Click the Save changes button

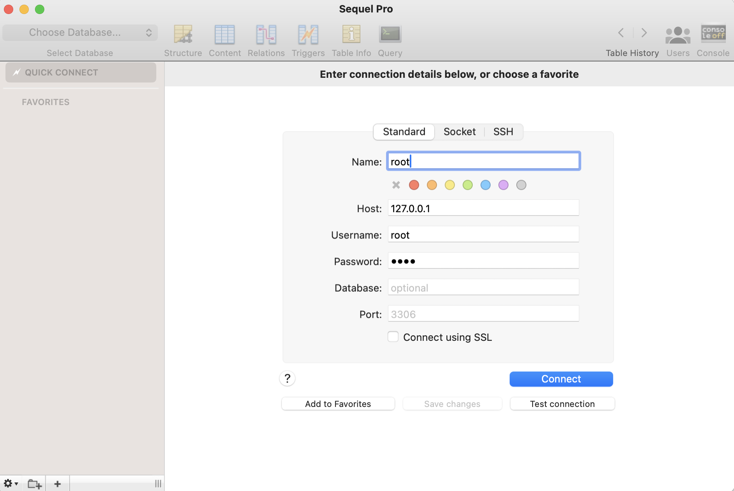click(x=452, y=404)
